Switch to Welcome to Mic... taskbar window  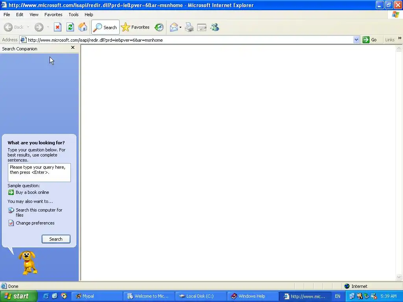click(149, 296)
